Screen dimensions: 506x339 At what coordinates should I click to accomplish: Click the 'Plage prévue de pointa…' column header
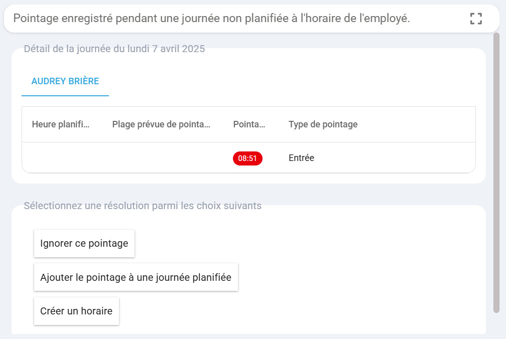click(x=161, y=124)
